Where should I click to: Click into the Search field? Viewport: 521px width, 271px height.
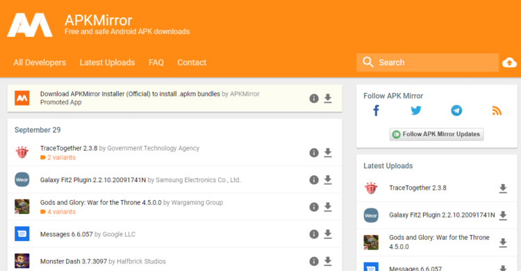tap(427, 63)
